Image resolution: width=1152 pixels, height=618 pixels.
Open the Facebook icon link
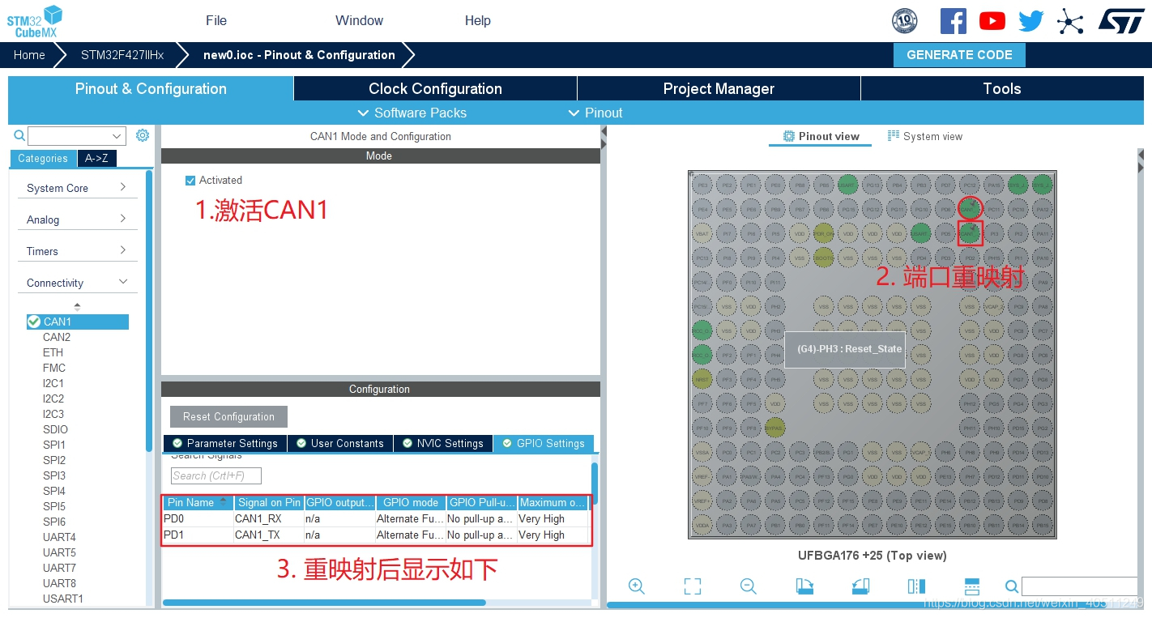click(954, 21)
